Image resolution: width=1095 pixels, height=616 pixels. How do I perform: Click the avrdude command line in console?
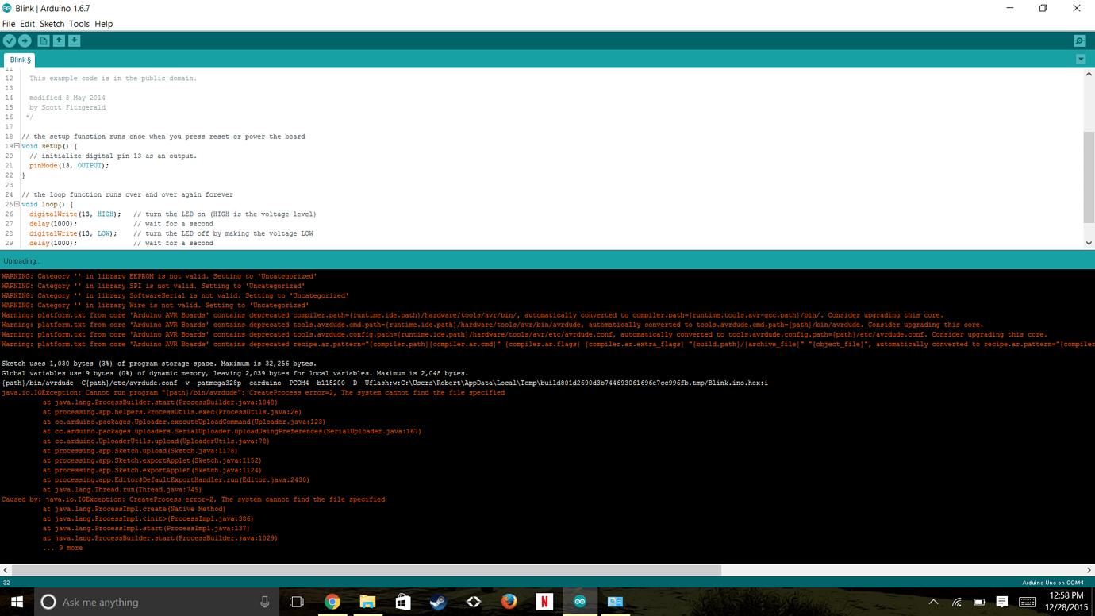point(385,383)
